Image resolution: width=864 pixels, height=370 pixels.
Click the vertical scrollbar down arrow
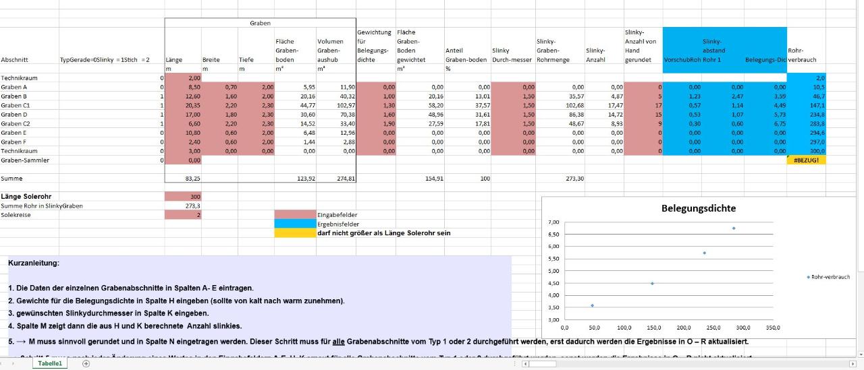click(860, 354)
